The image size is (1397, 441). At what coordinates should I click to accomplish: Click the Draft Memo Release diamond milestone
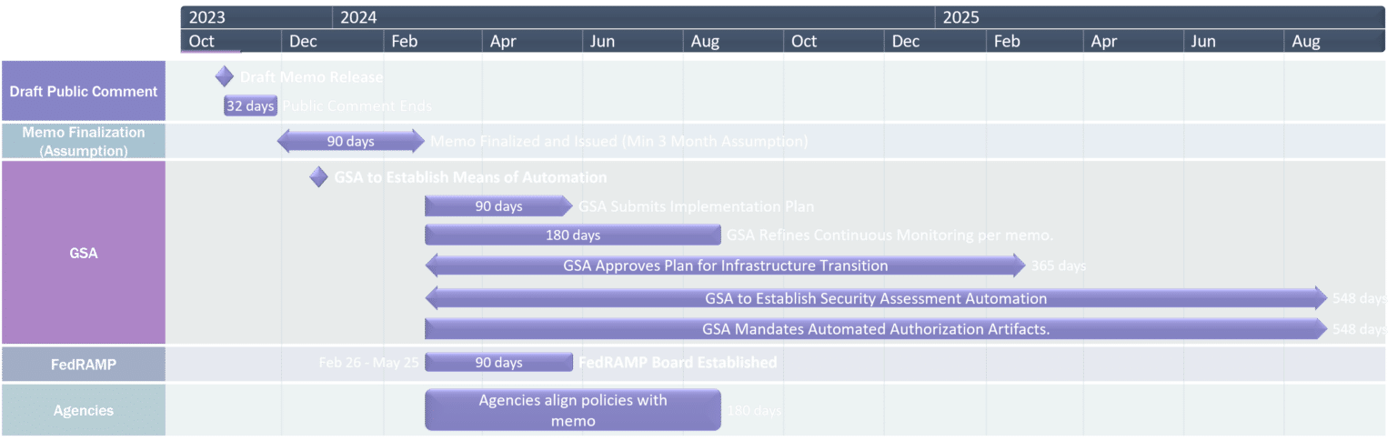(225, 77)
